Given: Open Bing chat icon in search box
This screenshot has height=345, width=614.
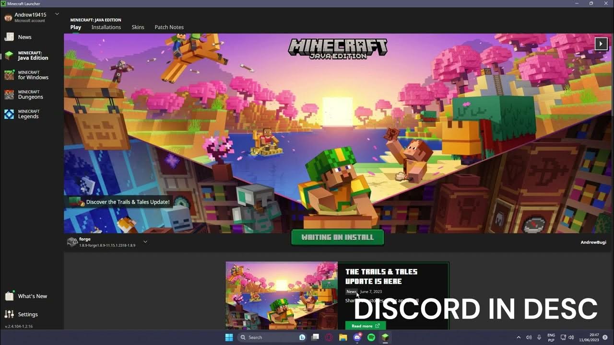Looking at the screenshot, I should [x=302, y=337].
